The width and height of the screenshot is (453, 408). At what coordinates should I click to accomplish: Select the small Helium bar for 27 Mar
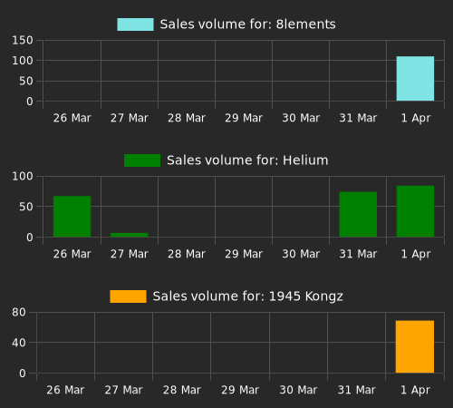coord(130,235)
